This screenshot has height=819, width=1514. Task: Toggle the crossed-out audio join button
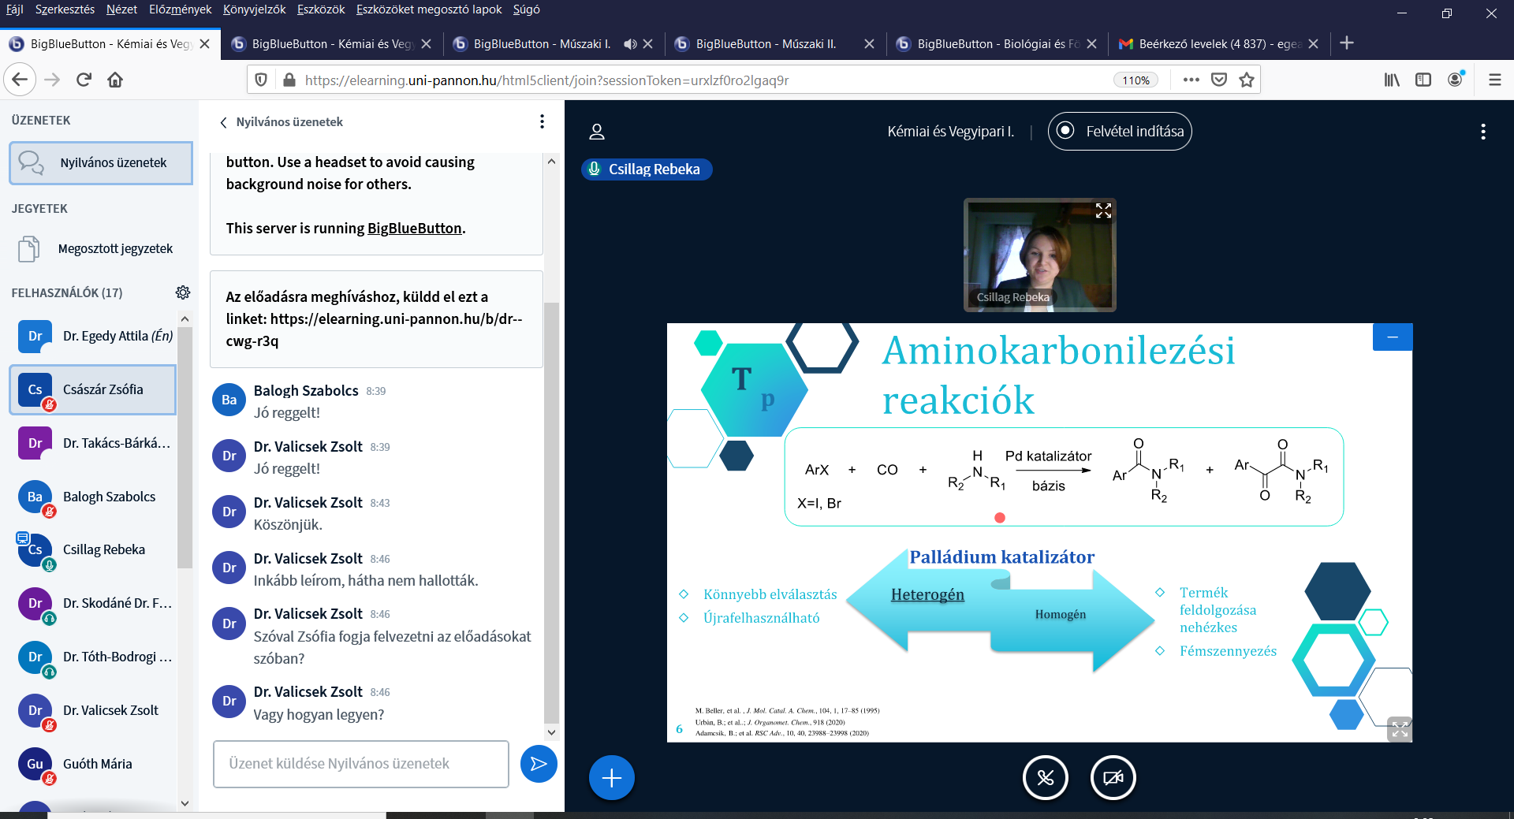click(x=1045, y=778)
